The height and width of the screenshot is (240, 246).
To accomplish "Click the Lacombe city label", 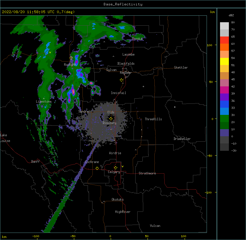I will pos(128,54).
